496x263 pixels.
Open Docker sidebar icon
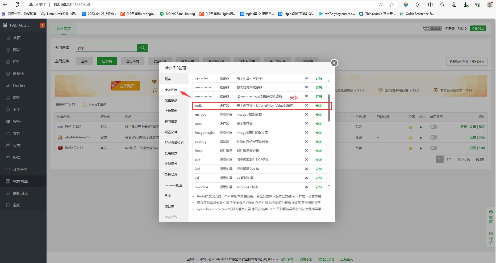click(8, 86)
